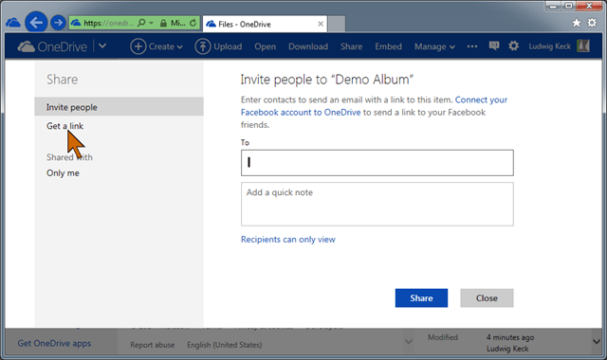
Task: Collapse the details pane chevron
Action: point(409,341)
